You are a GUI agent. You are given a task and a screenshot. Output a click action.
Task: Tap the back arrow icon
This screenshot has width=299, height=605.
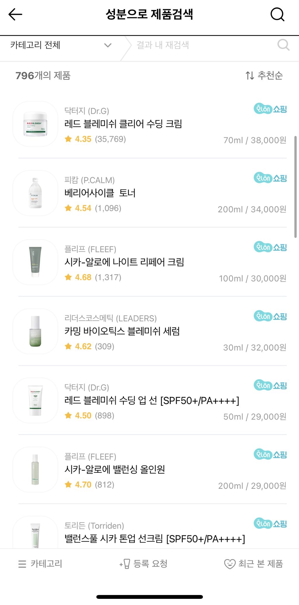[15, 14]
